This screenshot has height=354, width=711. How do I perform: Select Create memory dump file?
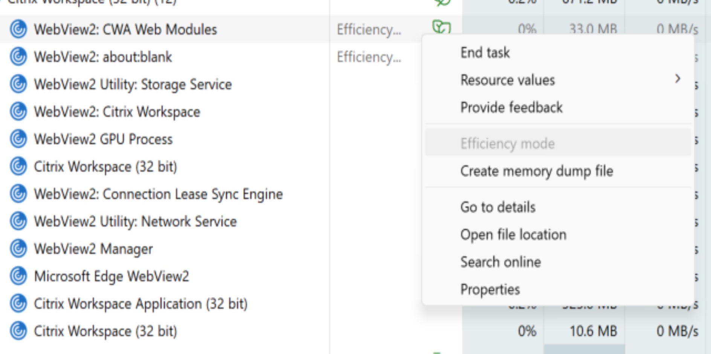(x=537, y=171)
